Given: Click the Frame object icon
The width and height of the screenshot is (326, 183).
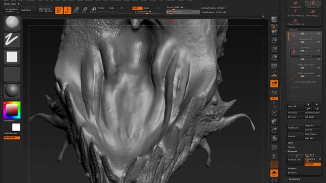Looking at the screenshot, I should [274, 113].
